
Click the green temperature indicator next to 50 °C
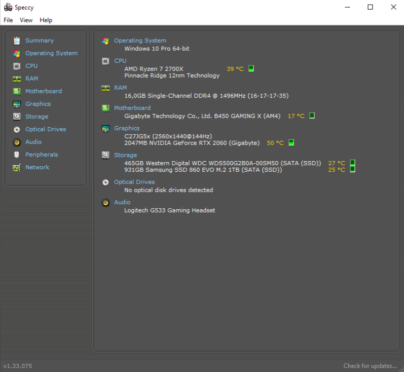pos(291,142)
